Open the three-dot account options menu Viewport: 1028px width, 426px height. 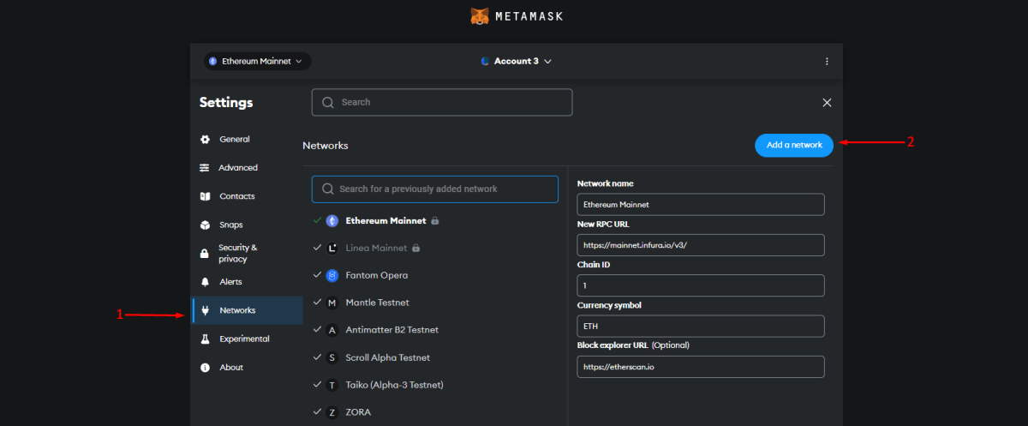[x=827, y=62]
